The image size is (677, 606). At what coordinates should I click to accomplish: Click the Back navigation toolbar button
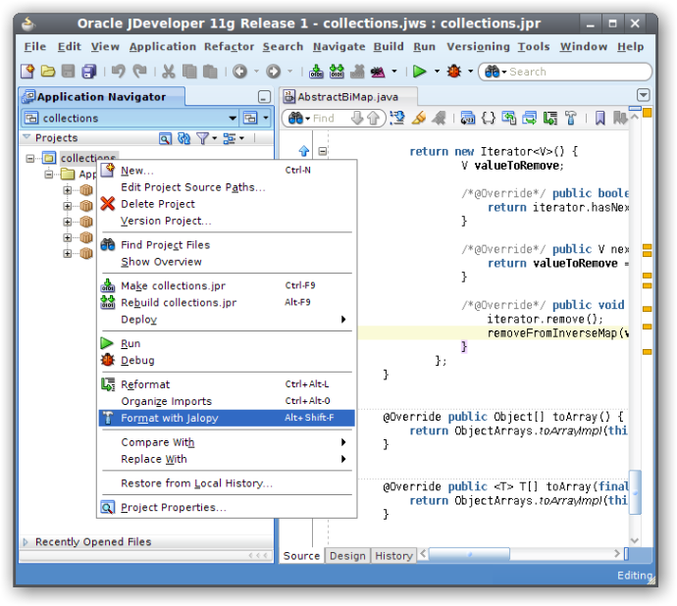click(x=239, y=72)
